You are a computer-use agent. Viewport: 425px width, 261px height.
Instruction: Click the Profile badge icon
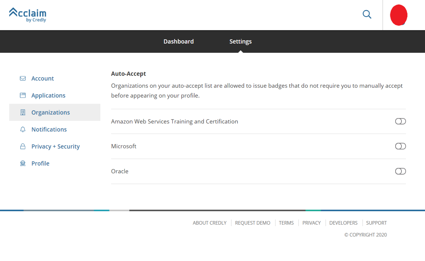coord(23,163)
